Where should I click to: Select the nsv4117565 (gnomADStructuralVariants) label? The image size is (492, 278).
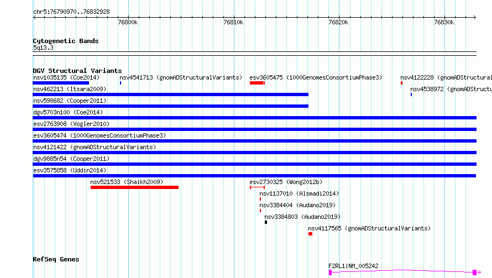point(369,228)
